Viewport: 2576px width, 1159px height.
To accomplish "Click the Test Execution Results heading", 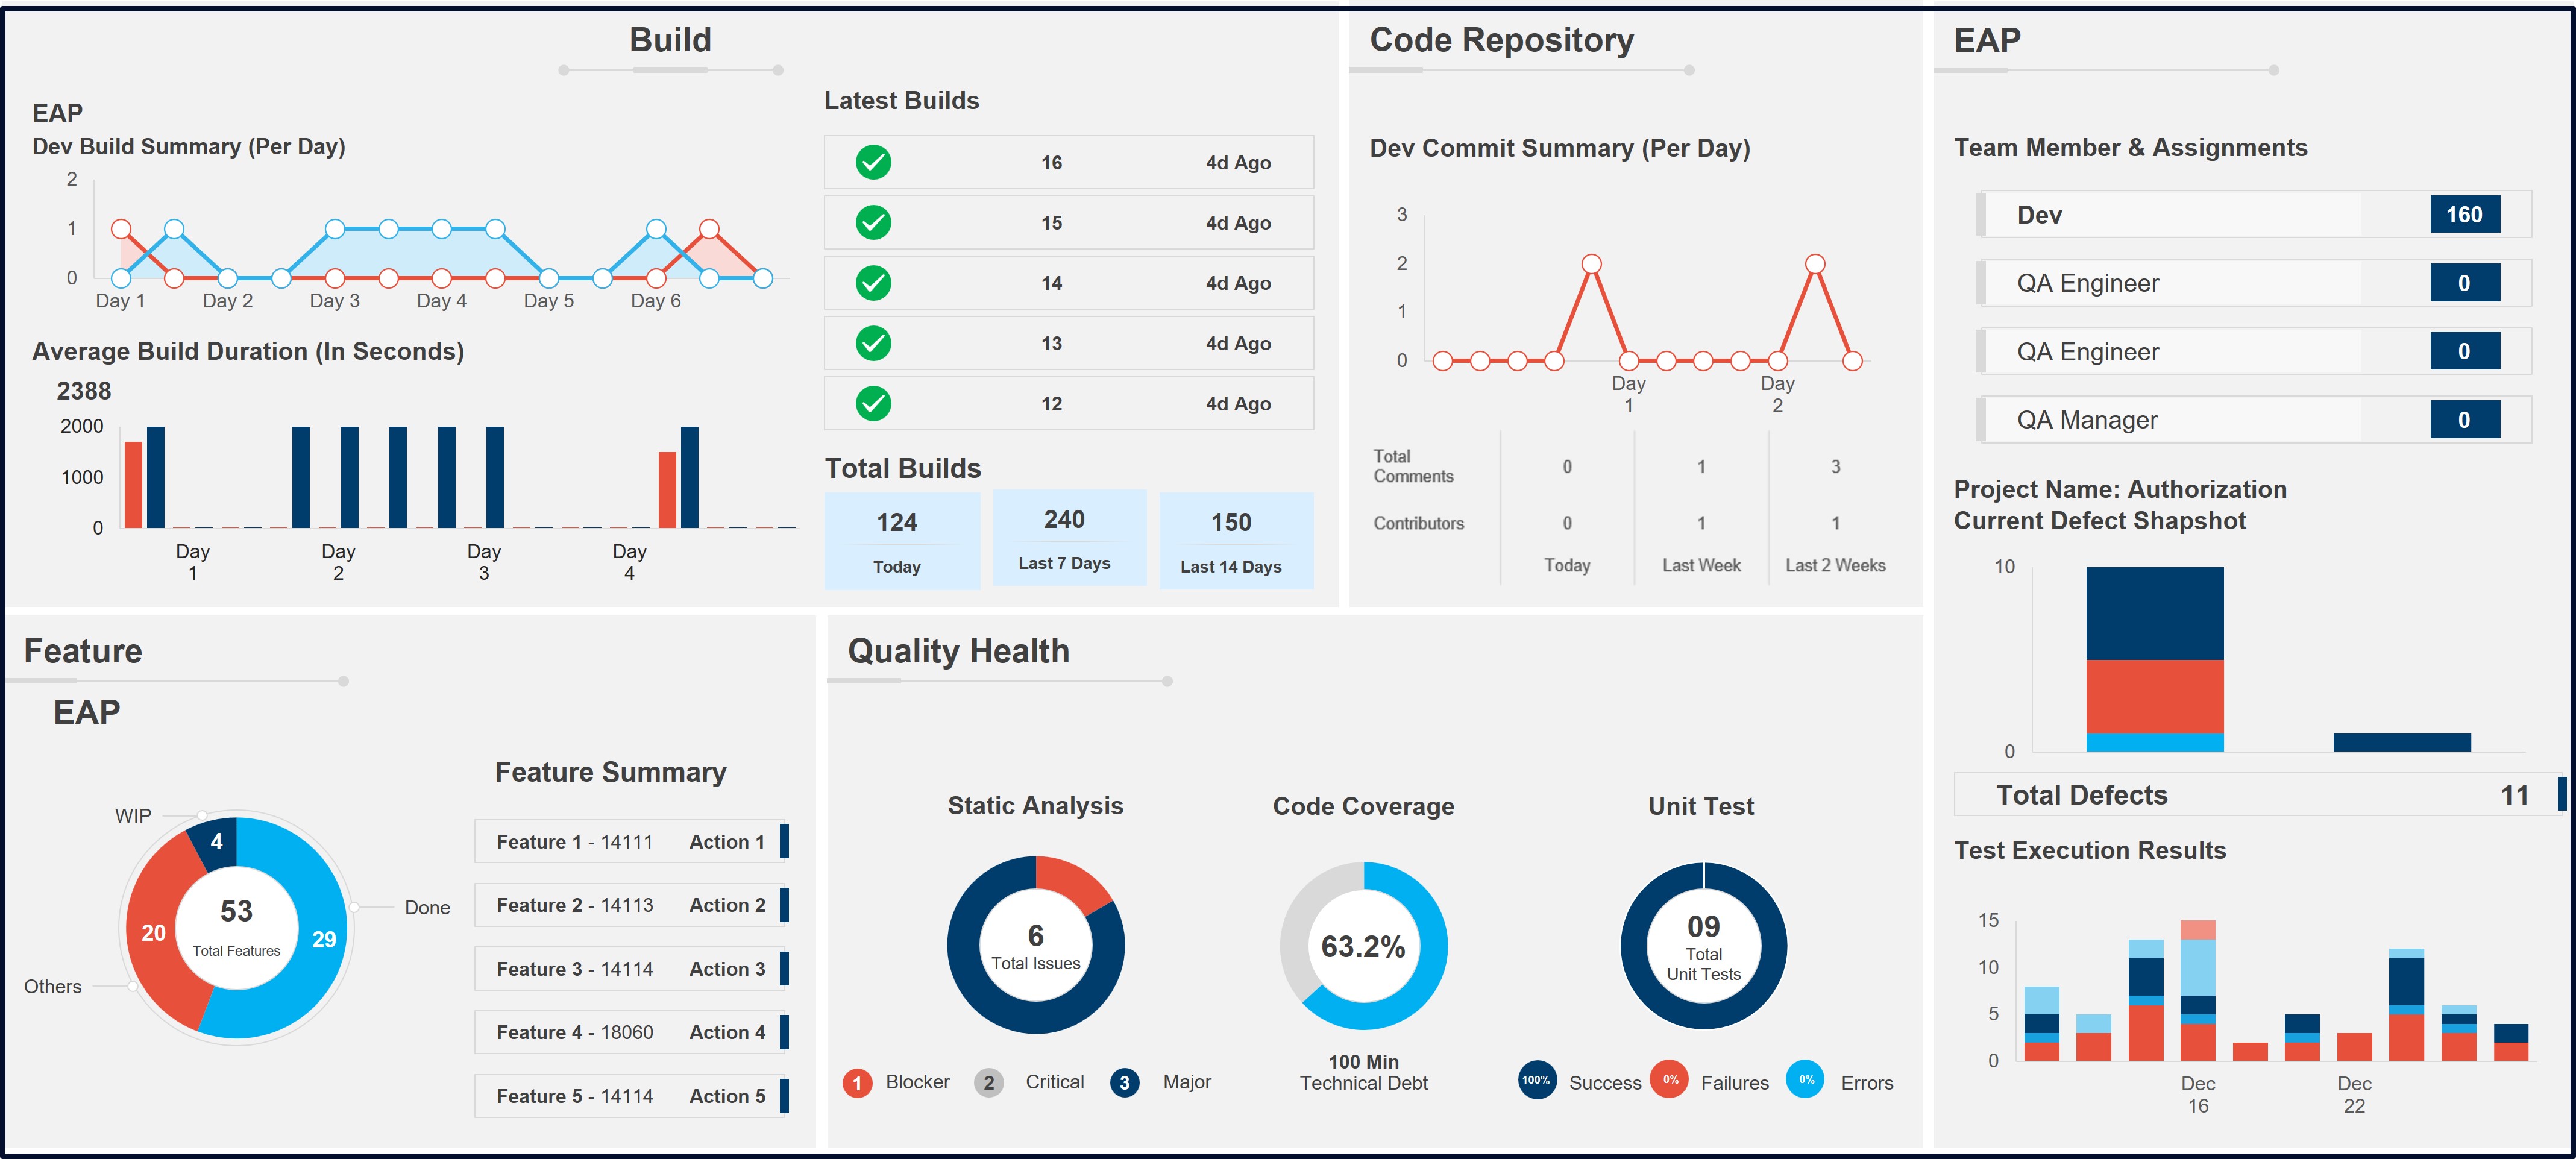I will 2090,850.
